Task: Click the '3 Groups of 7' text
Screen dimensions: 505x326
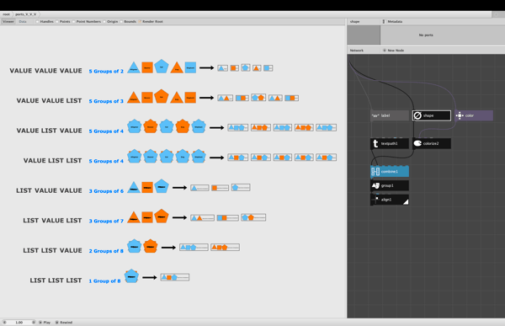Action: pyautogui.click(x=106, y=222)
